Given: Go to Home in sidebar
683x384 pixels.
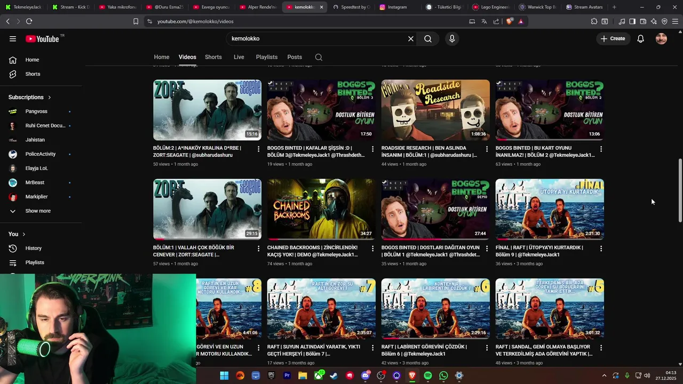Looking at the screenshot, I should coord(41,60).
